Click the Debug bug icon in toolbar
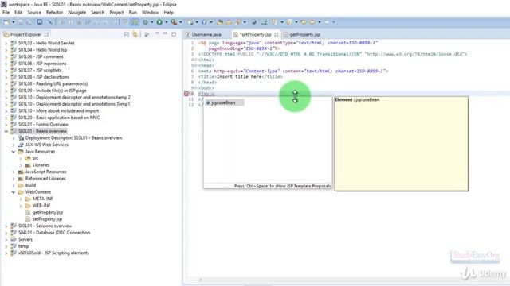 point(145,22)
